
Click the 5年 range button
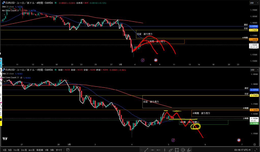52,150
